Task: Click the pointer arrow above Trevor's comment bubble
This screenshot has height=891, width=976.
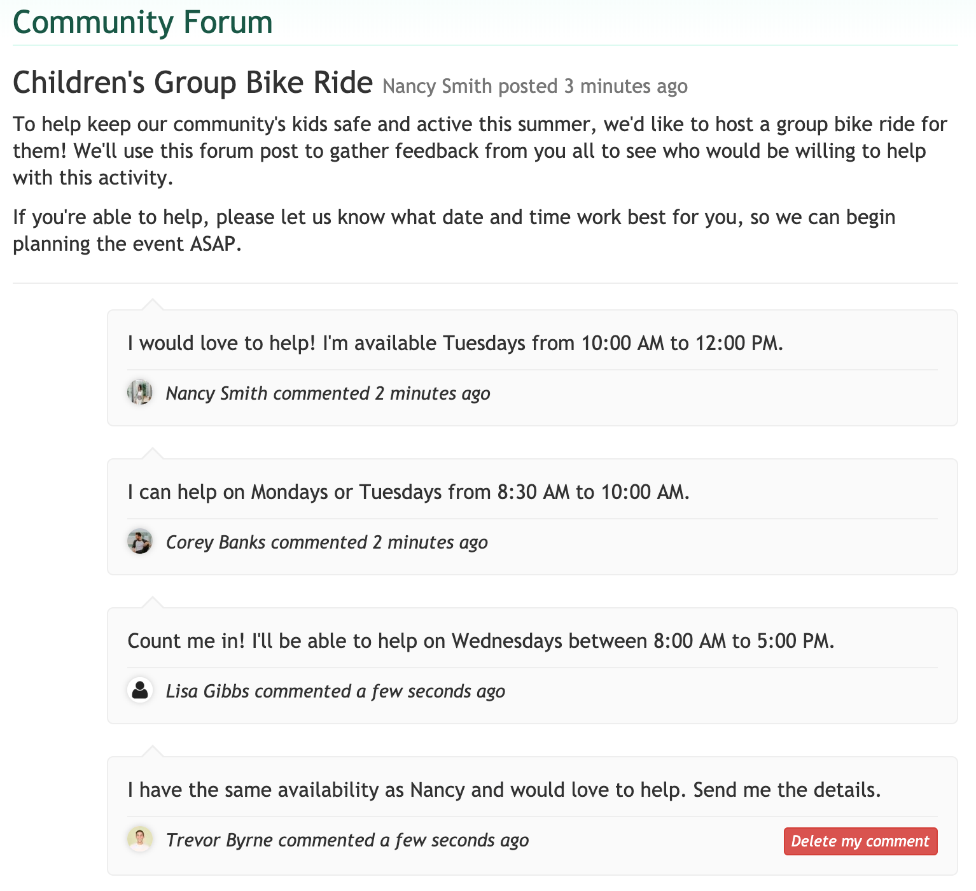Action: click(x=153, y=751)
